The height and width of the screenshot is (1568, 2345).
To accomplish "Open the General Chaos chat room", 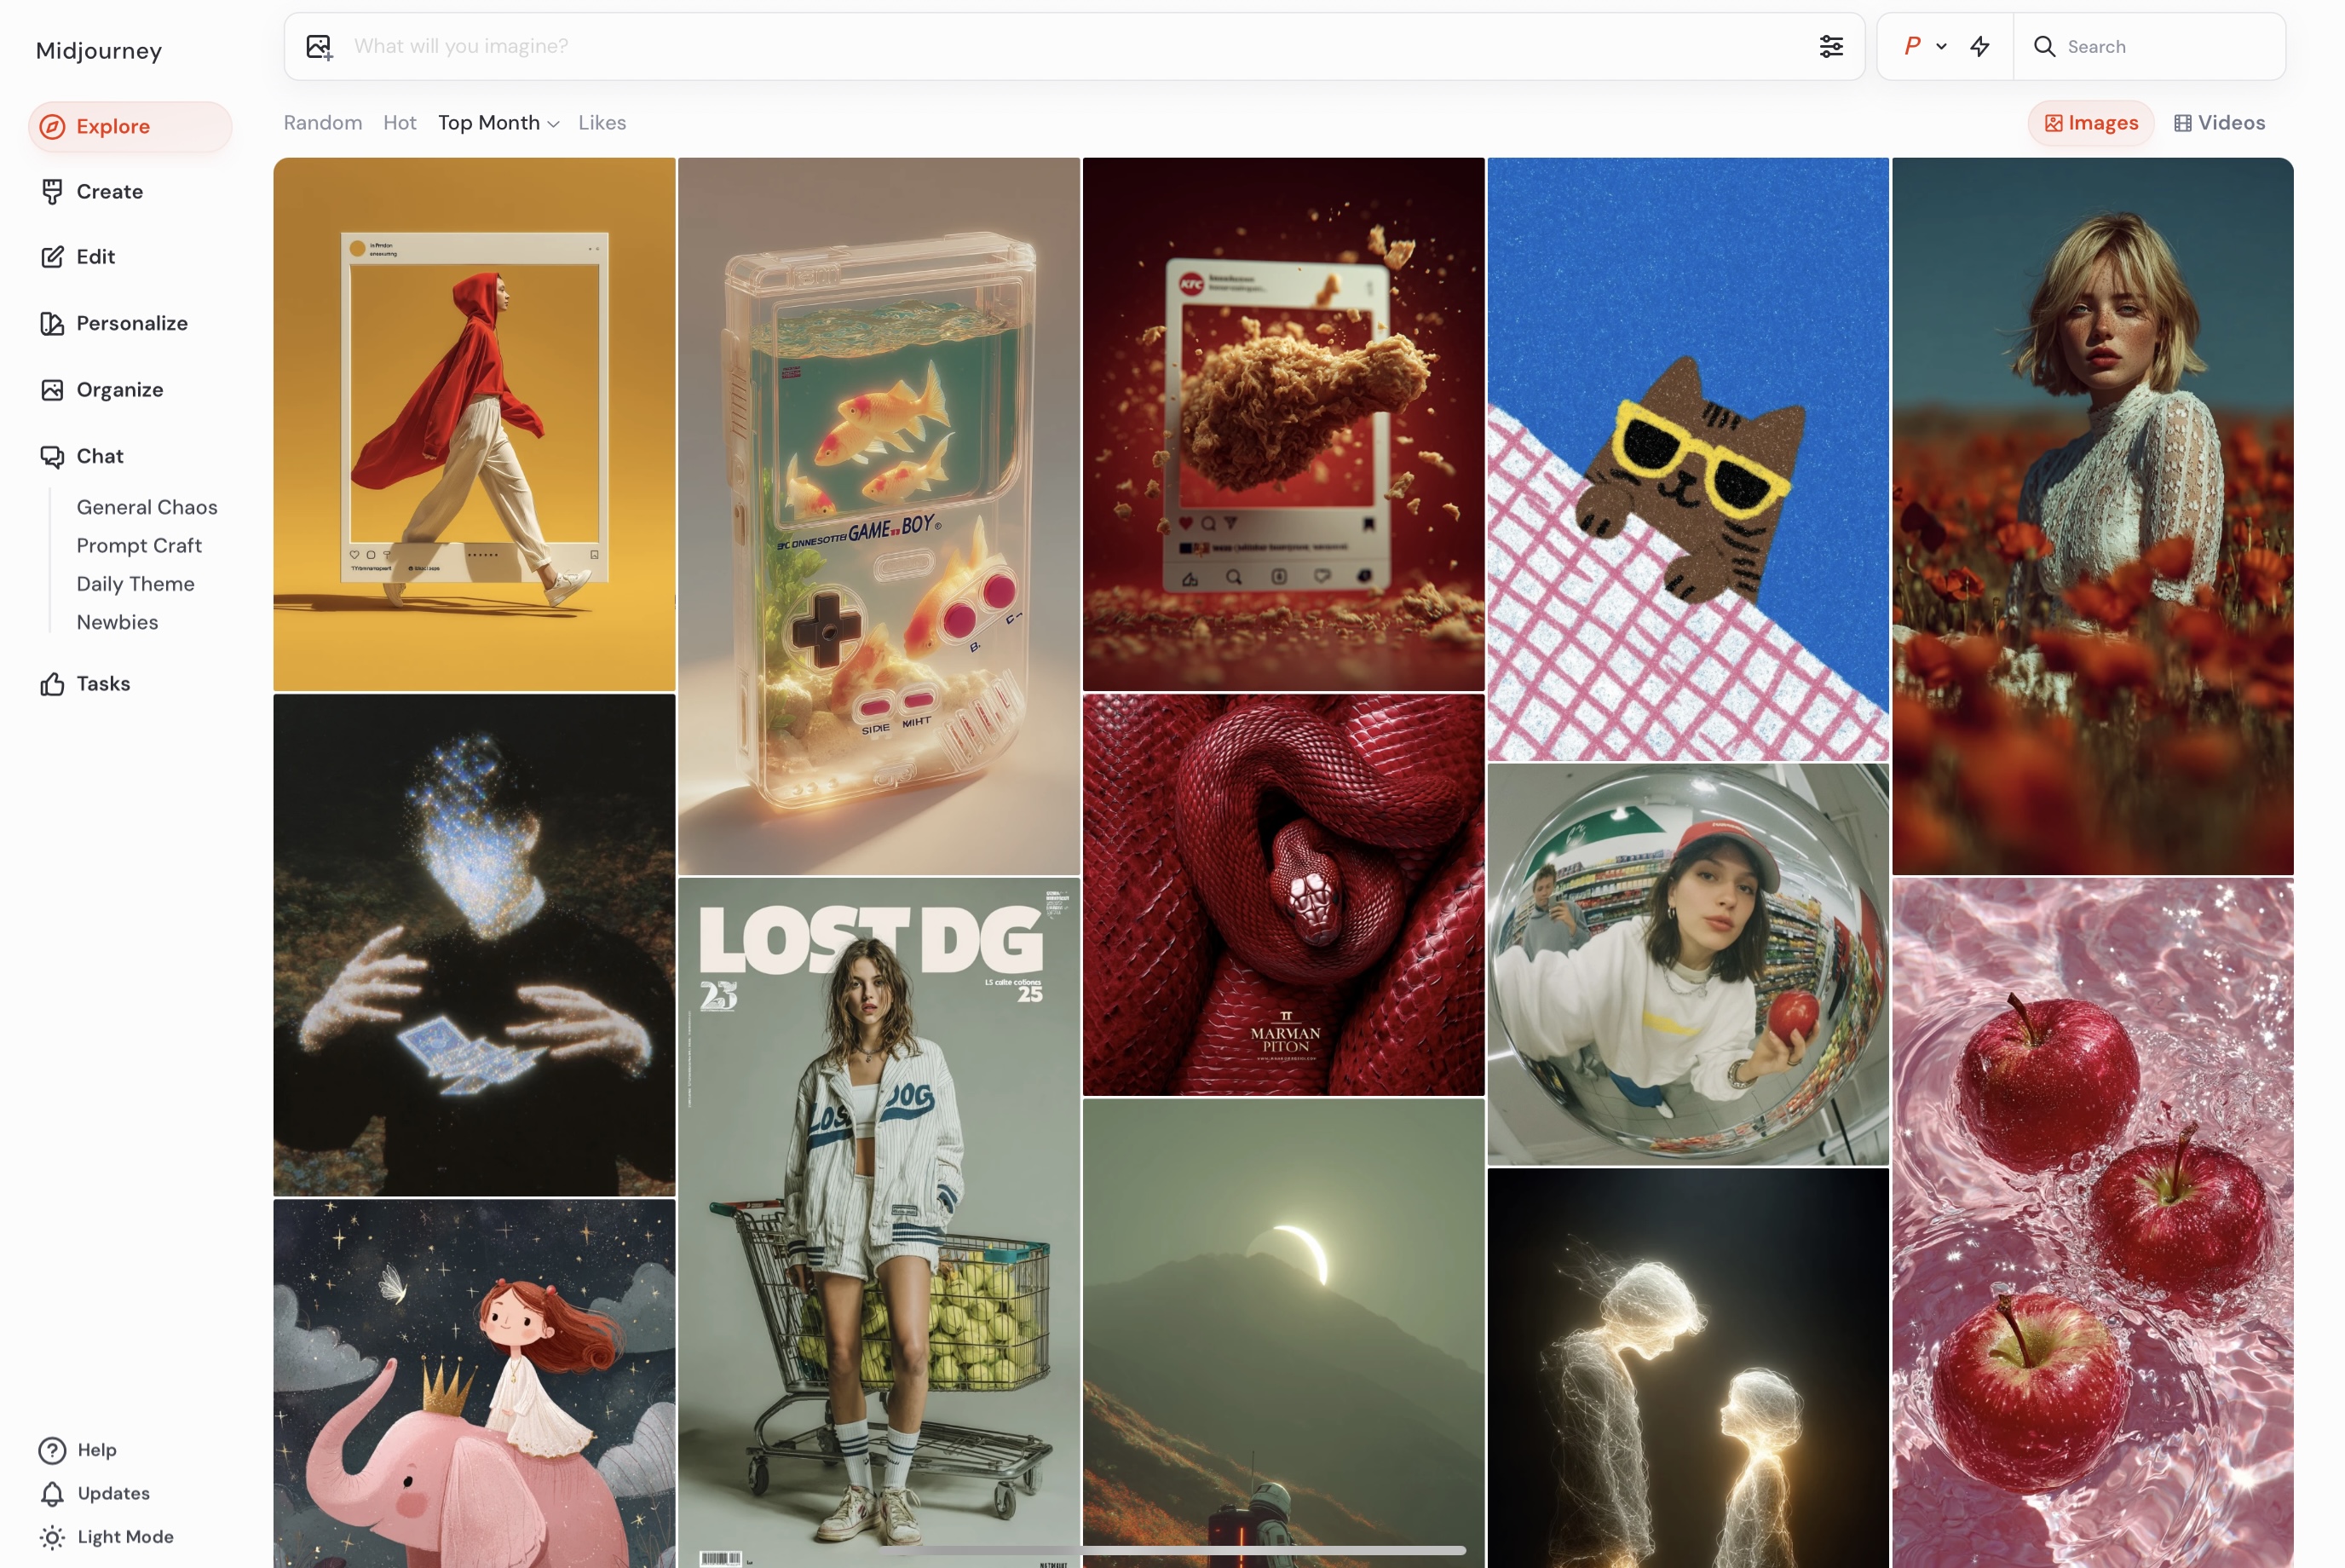I will pos(147,507).
